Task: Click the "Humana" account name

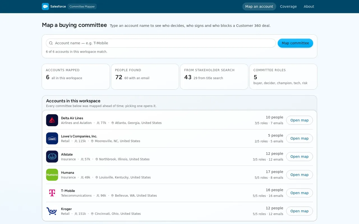Action: pyautogui.click(x=68, y=172)
